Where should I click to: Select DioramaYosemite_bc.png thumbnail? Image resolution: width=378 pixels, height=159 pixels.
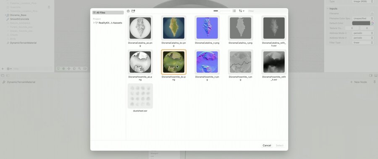click(173, 62)
